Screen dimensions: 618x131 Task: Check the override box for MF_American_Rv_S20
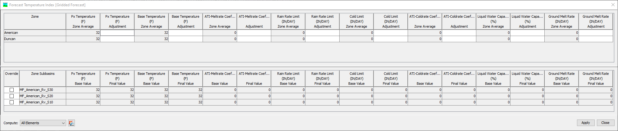point(12,96)
